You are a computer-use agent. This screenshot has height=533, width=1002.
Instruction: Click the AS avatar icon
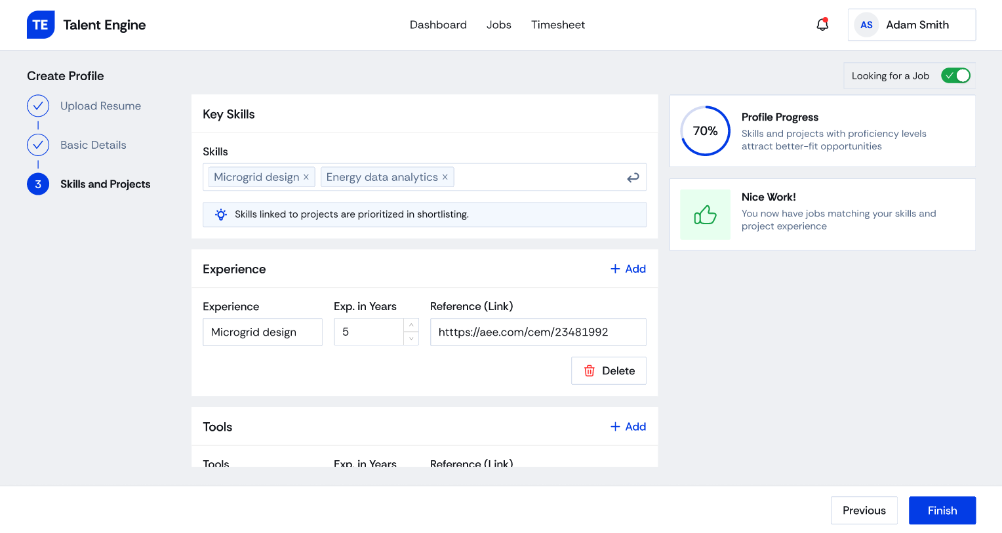(x=866, y=25)
